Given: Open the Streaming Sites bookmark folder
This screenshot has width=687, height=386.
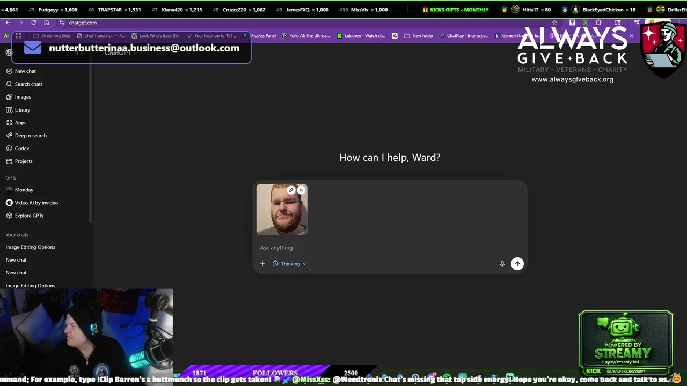Looking at the screenshot, I should coord(52,35).
